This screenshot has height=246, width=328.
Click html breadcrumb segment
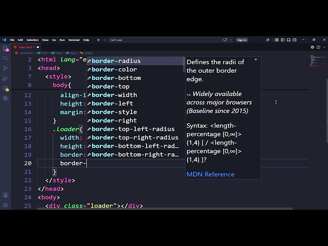tap(44, 53)
